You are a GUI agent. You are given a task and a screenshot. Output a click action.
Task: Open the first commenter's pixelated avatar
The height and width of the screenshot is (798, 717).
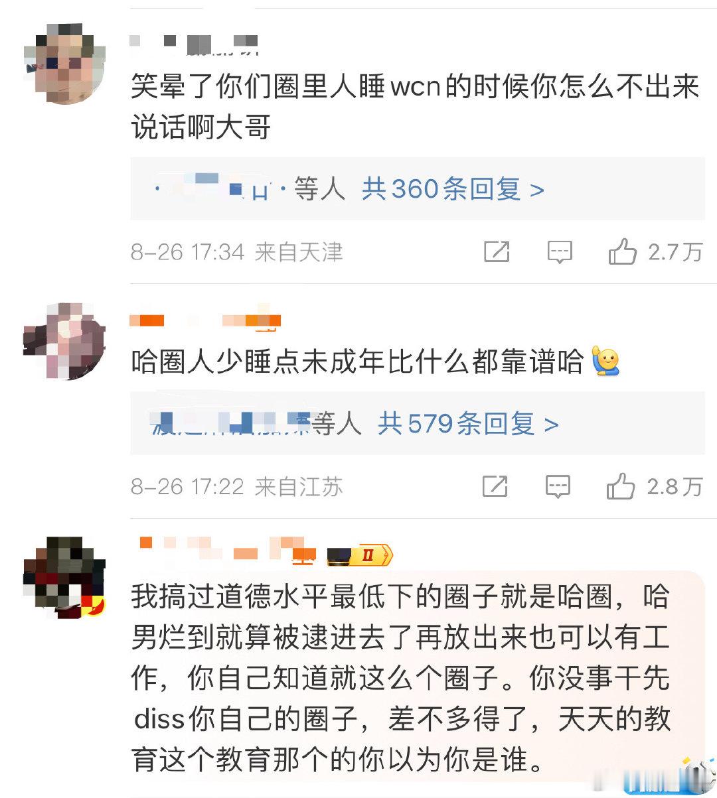pyautogui.click(x=65, y=62)
